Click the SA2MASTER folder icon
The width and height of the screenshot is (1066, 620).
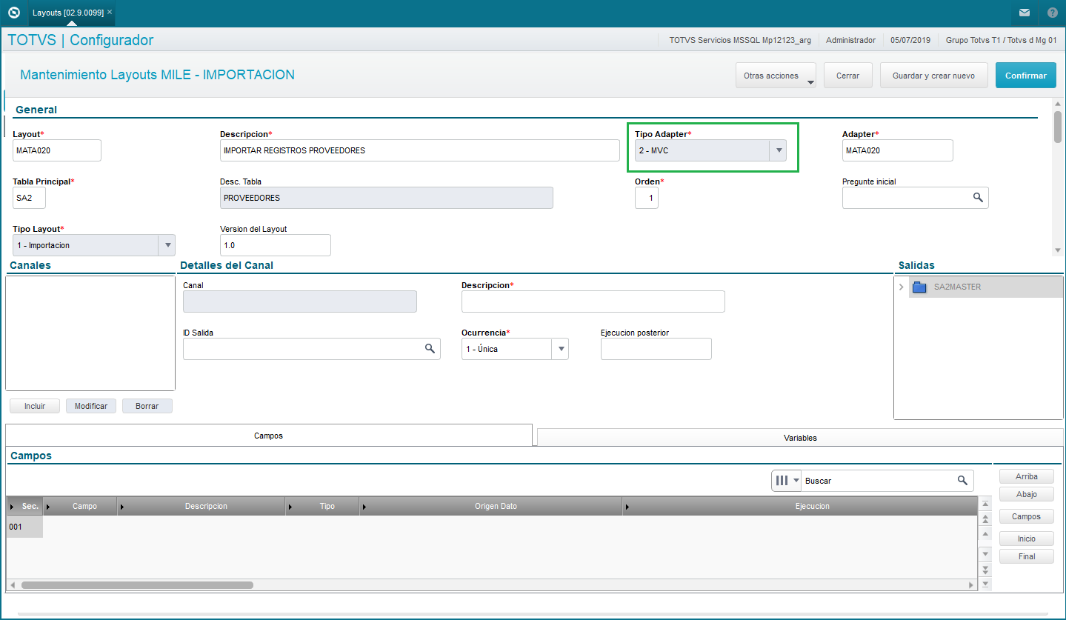point(919,287)
